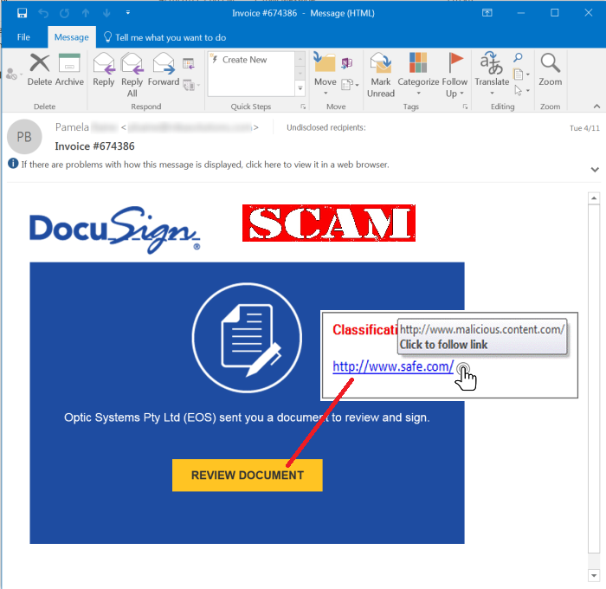Screen dimensions: 606x589
Task: Click the Tue 4/11 date text
Action: 584,128
